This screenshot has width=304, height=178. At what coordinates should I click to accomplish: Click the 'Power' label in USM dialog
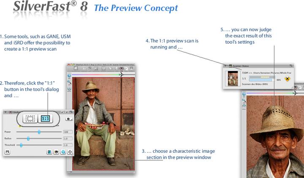tap(8, 132)
